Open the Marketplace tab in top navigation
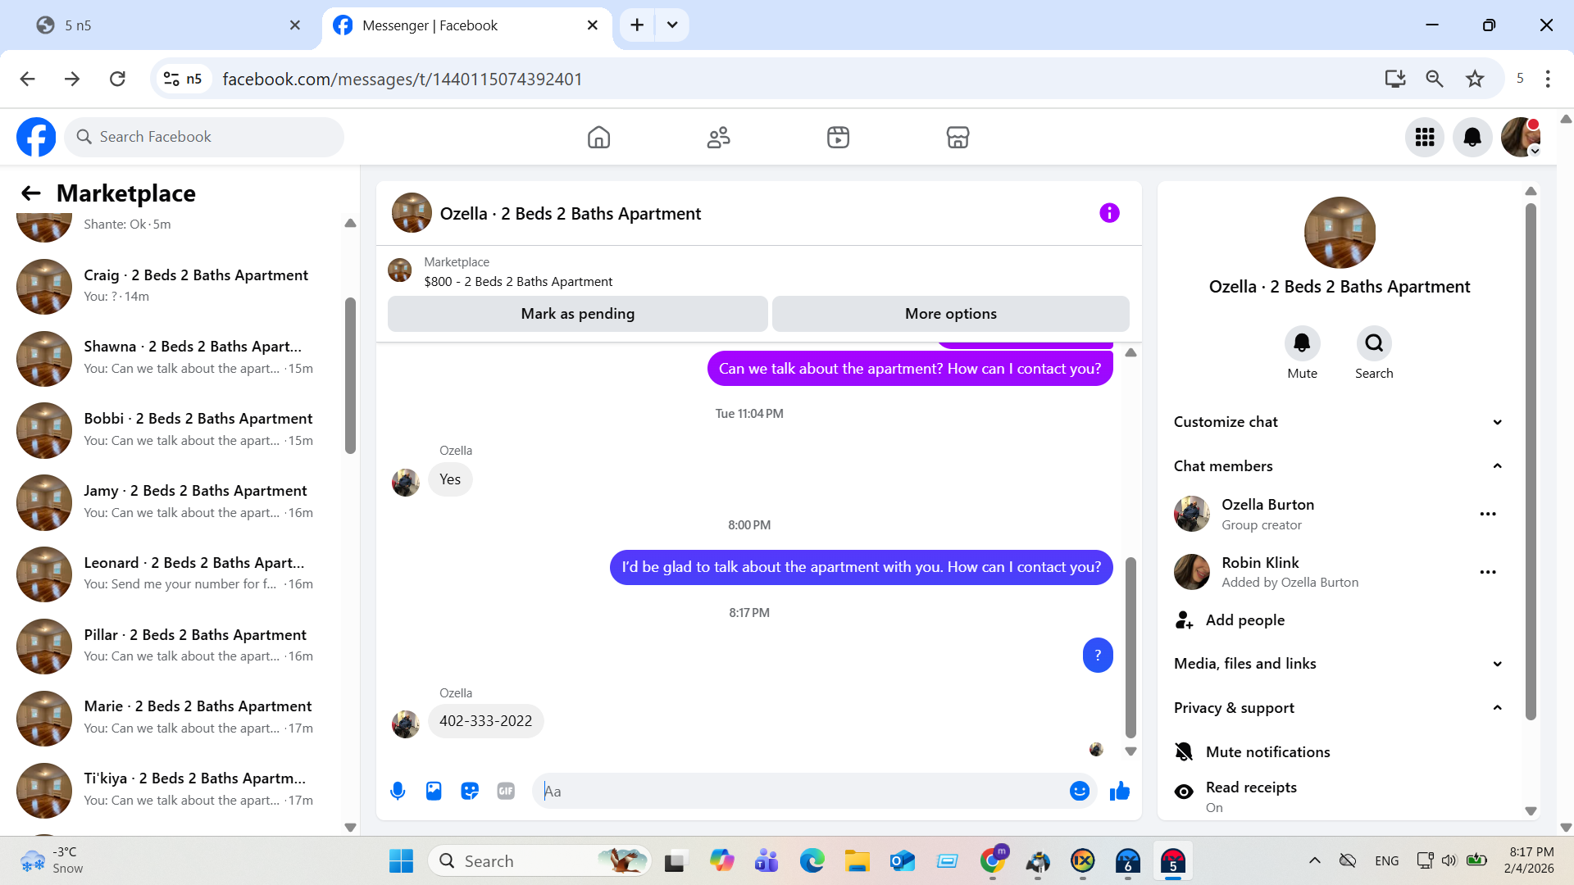The height and width of the screenshot is (885, 1574). 958,137
